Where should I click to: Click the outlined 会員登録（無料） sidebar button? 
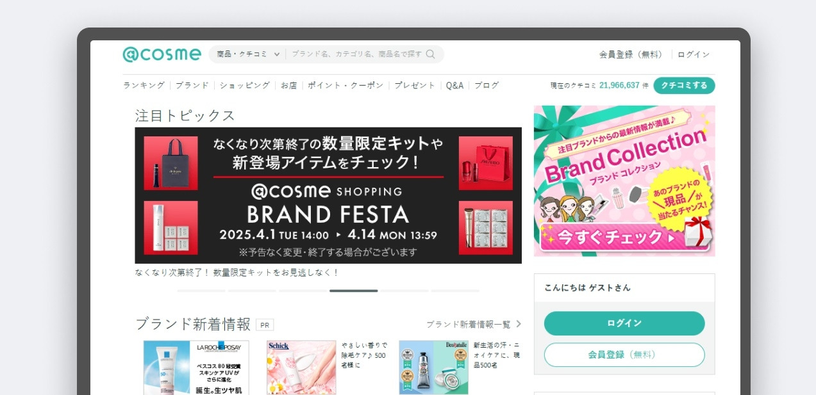point(624,355)
